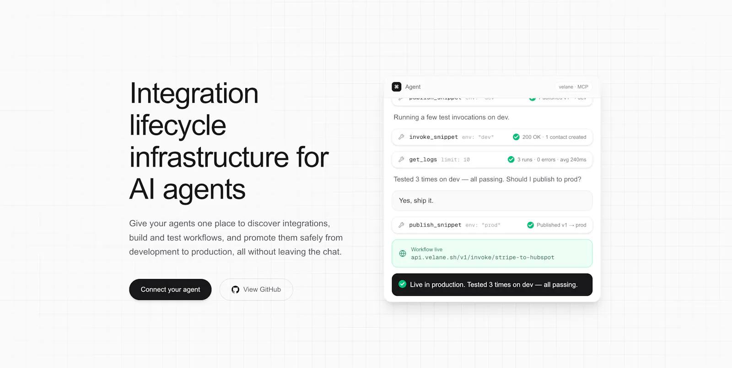Viewport: 732px width, 368px height.
Task: Click the "3 runs · 0 errors · avg 240ms" result
Action: (x=552, y=159)
